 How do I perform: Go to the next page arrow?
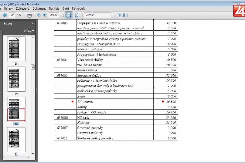tap(4, 15)
